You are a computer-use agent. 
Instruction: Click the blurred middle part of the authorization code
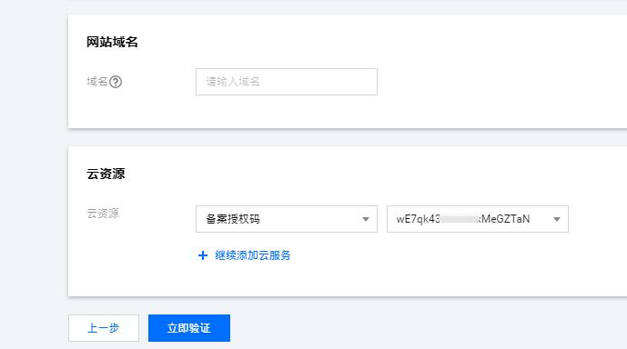[459, 219]
